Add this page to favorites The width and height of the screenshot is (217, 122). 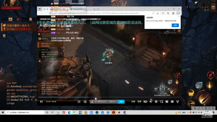click(157, 13)
